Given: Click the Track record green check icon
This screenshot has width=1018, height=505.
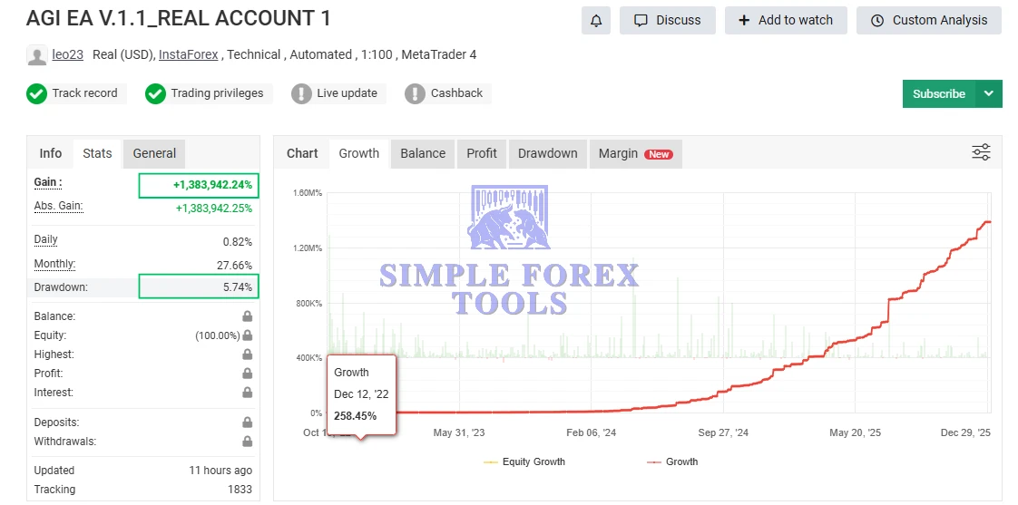Looking at the screenshot, I should (x=36, y=93).
